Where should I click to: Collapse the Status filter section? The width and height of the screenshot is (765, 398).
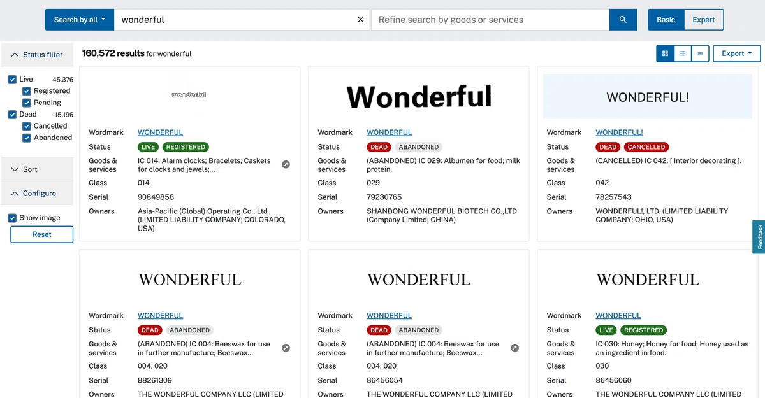pyautogui.click(x=37, y=55)
